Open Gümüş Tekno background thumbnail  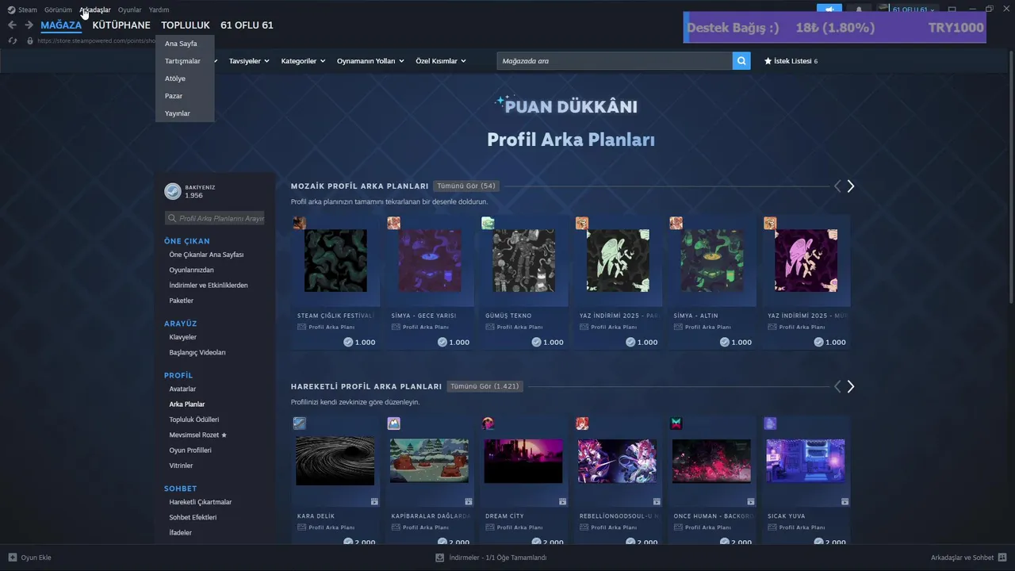tap(523, 261)
